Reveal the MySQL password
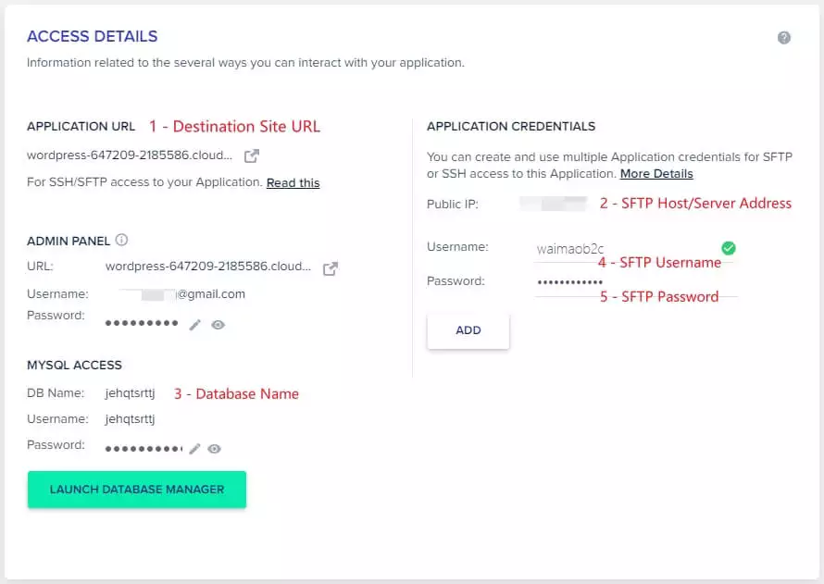Screen dimensions: 824x584 [x=215, y=449]
